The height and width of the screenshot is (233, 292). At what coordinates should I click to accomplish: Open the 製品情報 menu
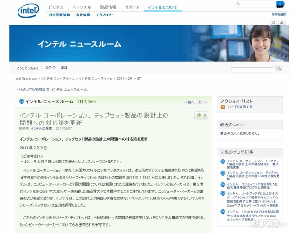click(x=108, y=7)
